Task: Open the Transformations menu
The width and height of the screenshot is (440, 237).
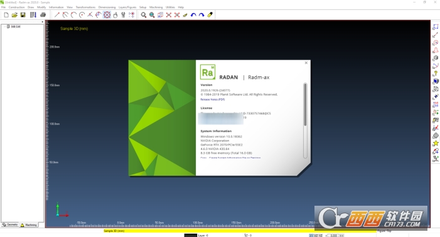Action: (x=85, y=7)
